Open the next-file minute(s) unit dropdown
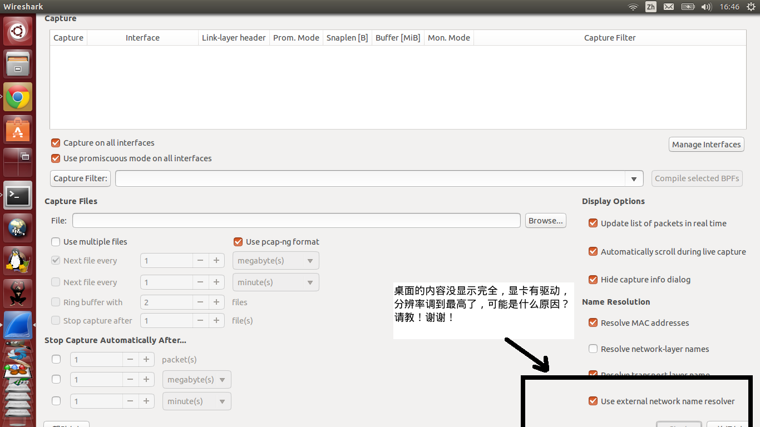The height and width of the screenshot is (427, 760). (276, 282)
